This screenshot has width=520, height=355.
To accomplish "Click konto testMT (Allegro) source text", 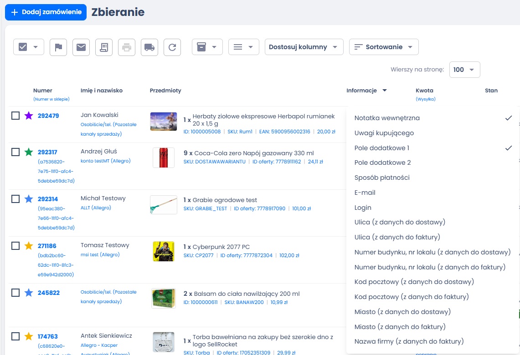I will coord(105,161).
